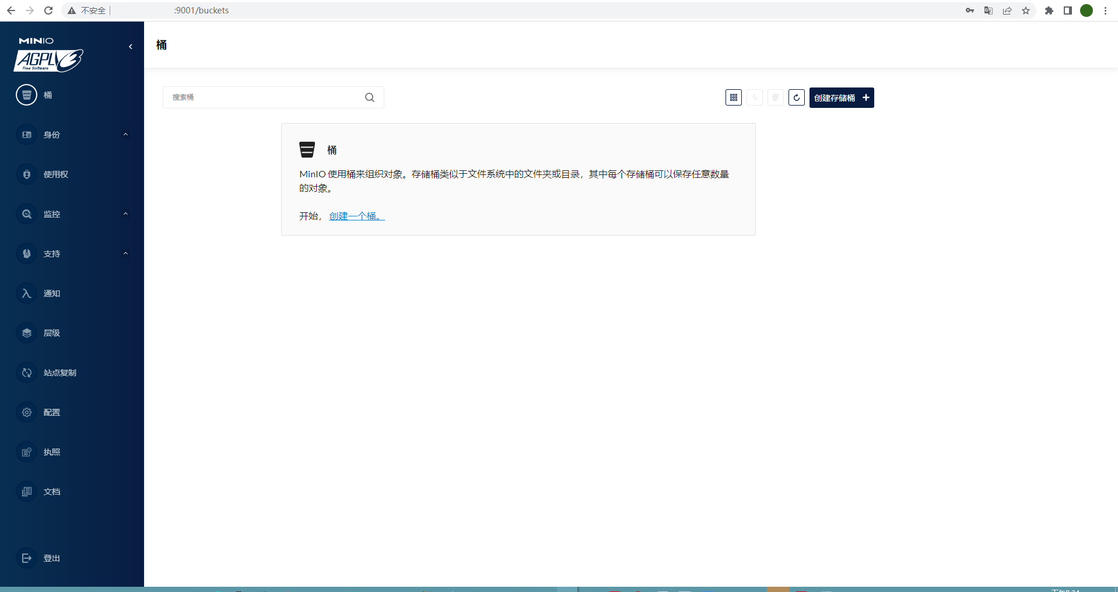Go to 层级 menu label
1118x592 pixels.
(x=52, y=333)
